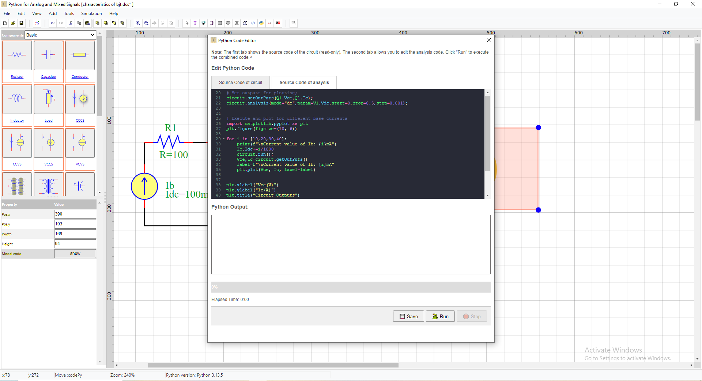Open the Add menu
This screenshot has height=381, width=702.
53,14
